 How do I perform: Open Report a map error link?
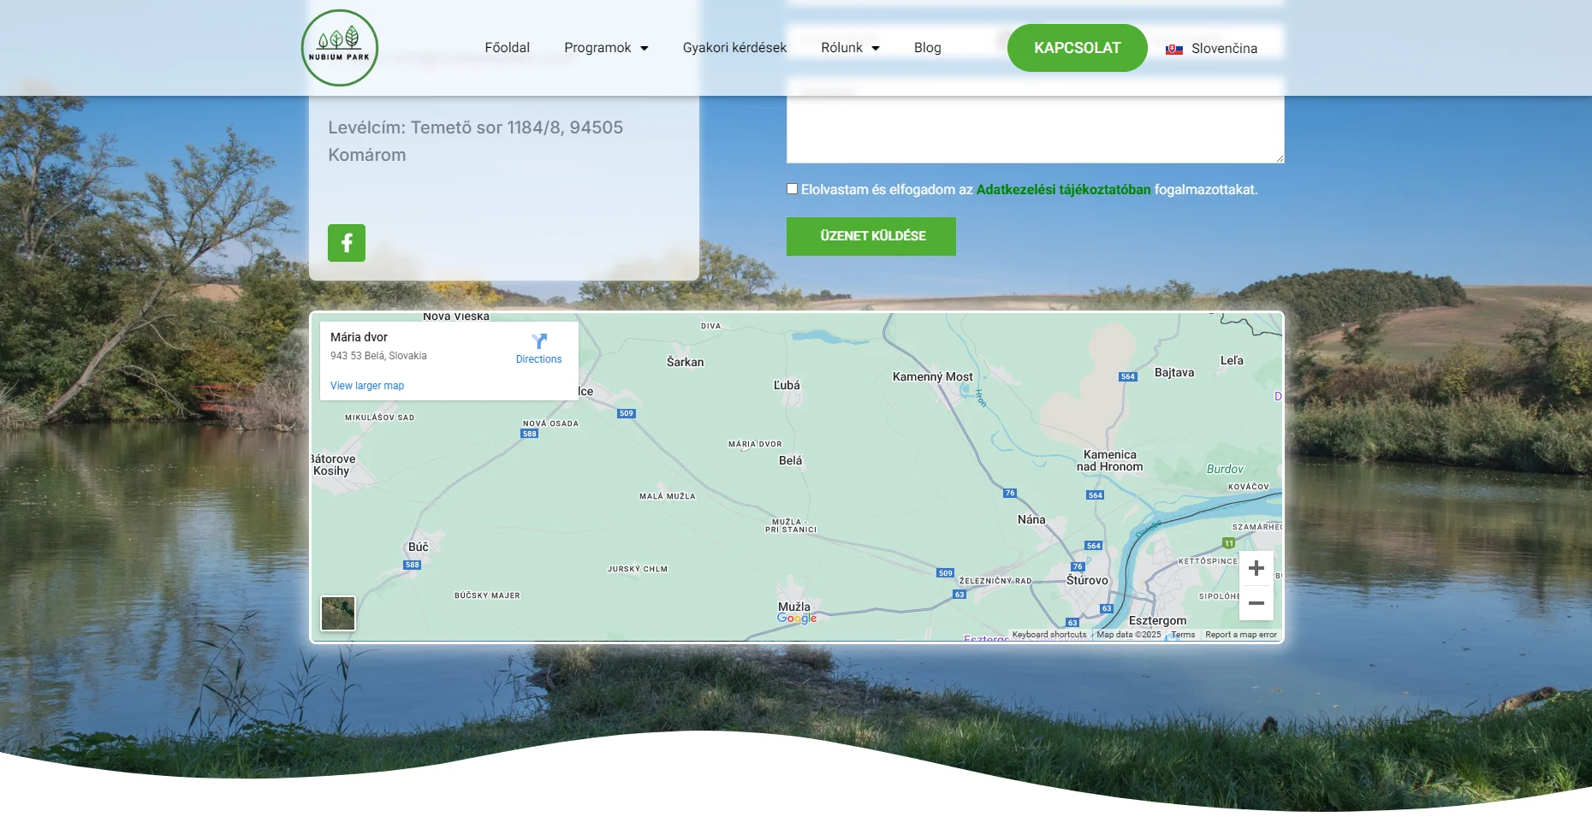click(x=1240, y=635)
